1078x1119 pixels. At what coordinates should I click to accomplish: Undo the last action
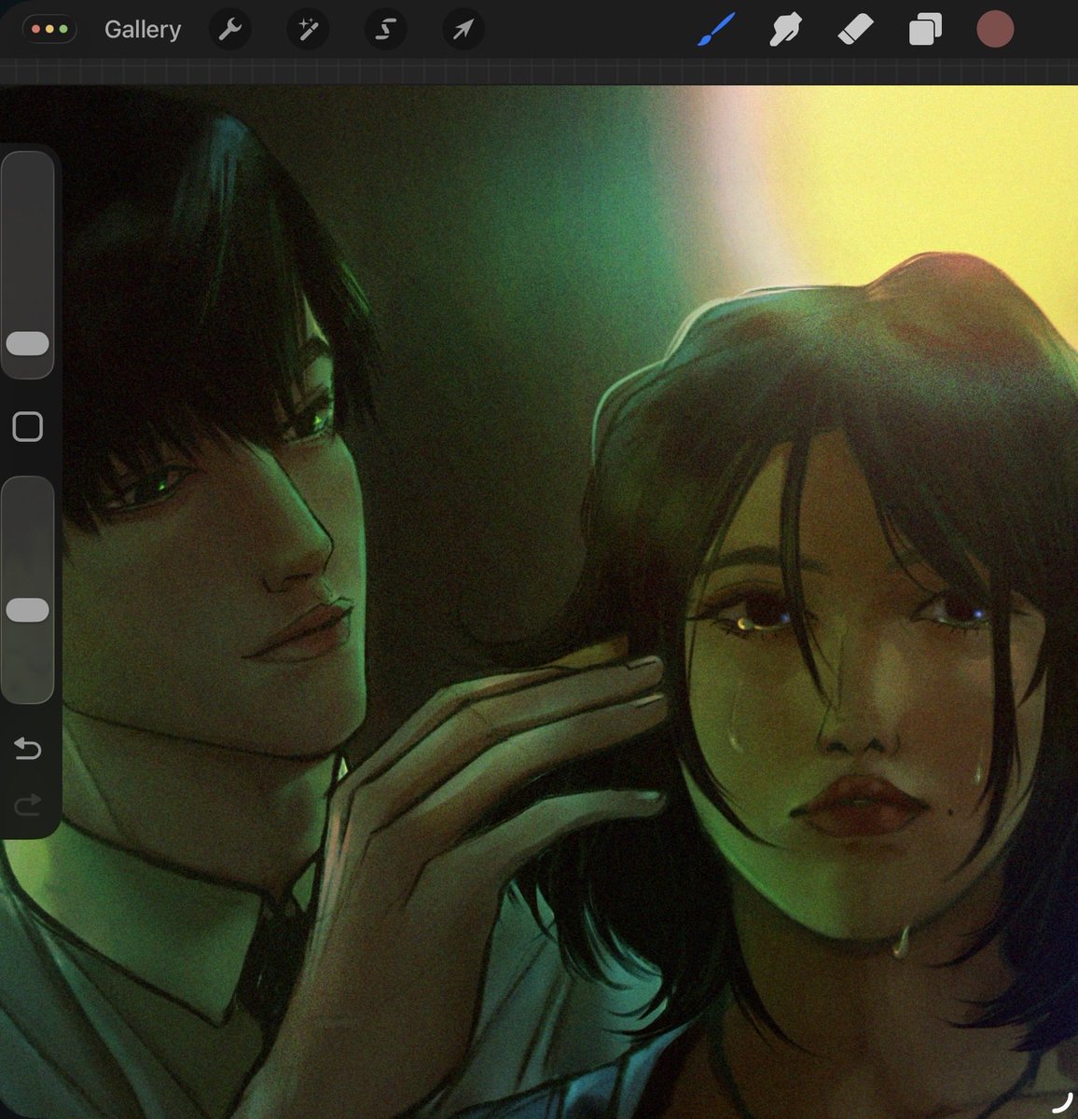[27, 748]
